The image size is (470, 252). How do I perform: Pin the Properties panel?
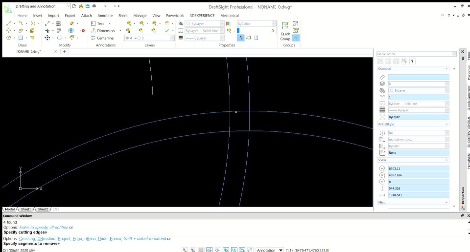(x=463, y=58)
